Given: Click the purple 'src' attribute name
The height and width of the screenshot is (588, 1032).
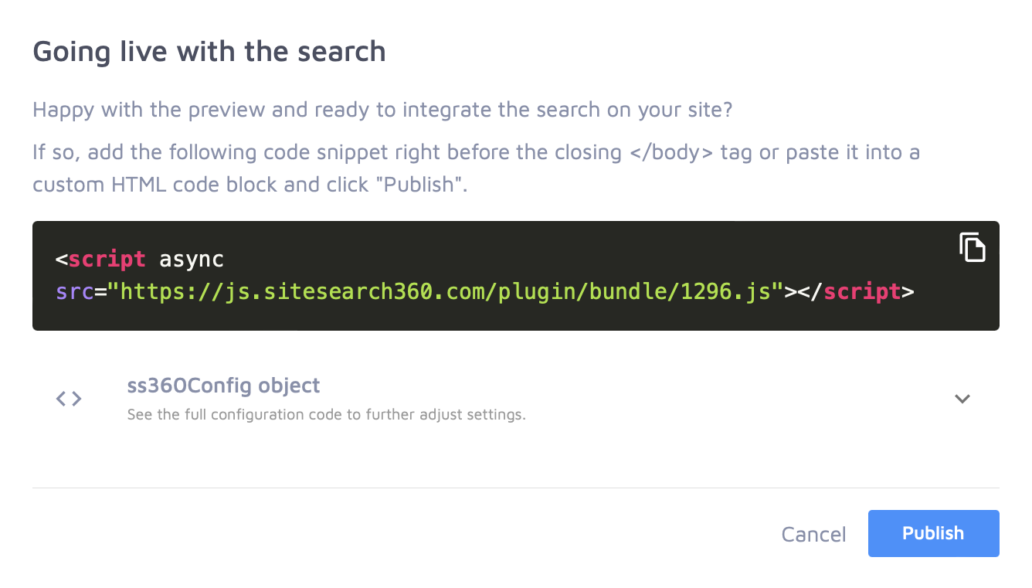Looking at the screenshot, I should (74, 291).
